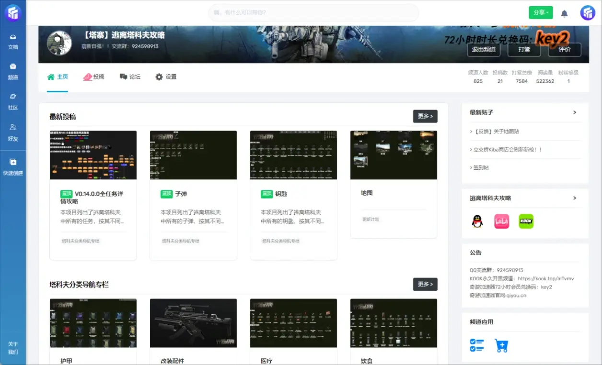
Task: Switch to the 设置 tab
Action: point(166,77)
